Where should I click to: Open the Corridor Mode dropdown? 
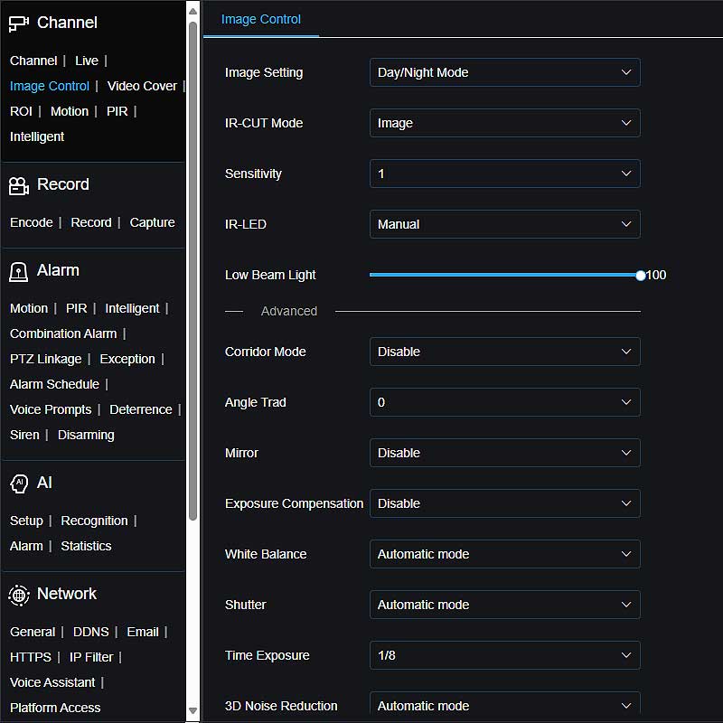504,352
